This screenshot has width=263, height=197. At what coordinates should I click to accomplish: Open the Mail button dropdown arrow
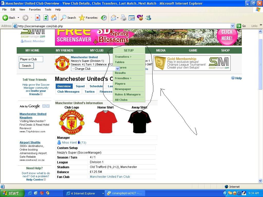[x=118, y=18]
